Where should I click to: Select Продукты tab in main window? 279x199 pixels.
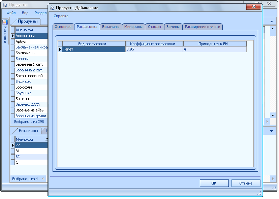tap(28, 21)
